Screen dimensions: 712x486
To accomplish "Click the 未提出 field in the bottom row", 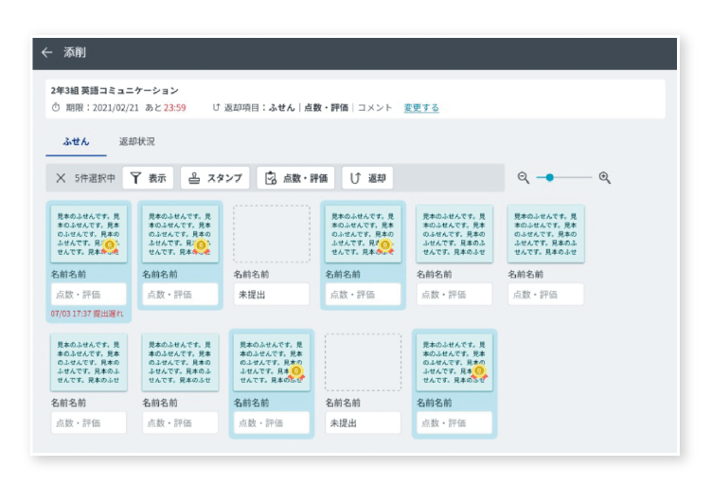I will [x=363, y=423].
